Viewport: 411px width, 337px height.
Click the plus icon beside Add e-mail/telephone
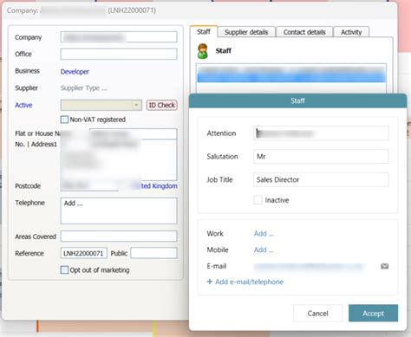tap(210, 282)
